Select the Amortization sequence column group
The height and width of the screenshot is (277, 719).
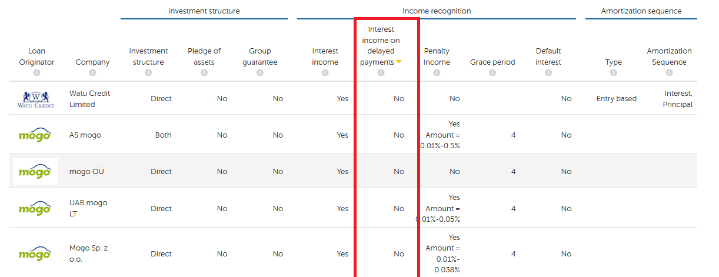click(641, 11)
